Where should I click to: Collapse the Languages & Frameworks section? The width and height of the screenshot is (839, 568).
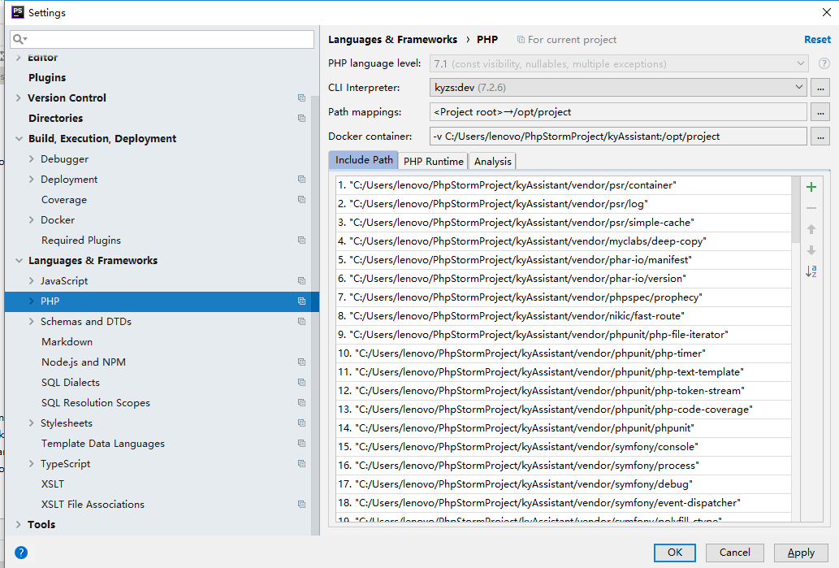[19, 261]
